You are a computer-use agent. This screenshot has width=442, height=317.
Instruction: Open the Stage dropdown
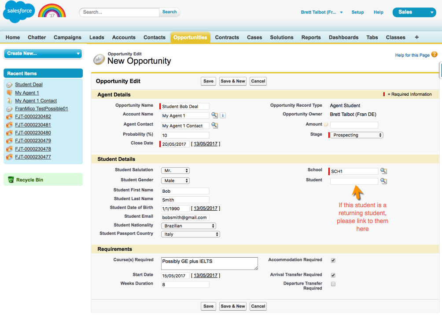357,135
